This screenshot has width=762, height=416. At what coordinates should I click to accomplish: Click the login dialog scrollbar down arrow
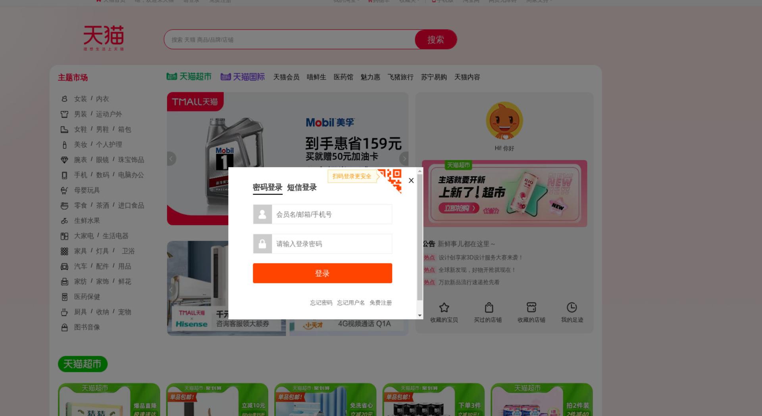click(x=420, y=315)
